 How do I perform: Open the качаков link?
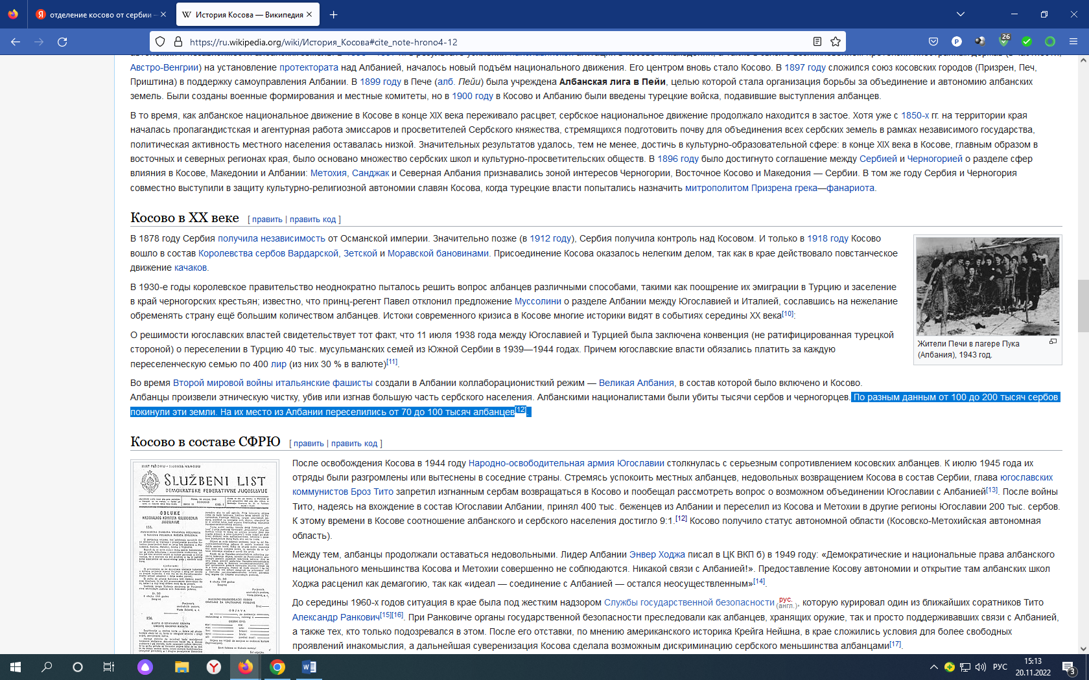[191, 267]
